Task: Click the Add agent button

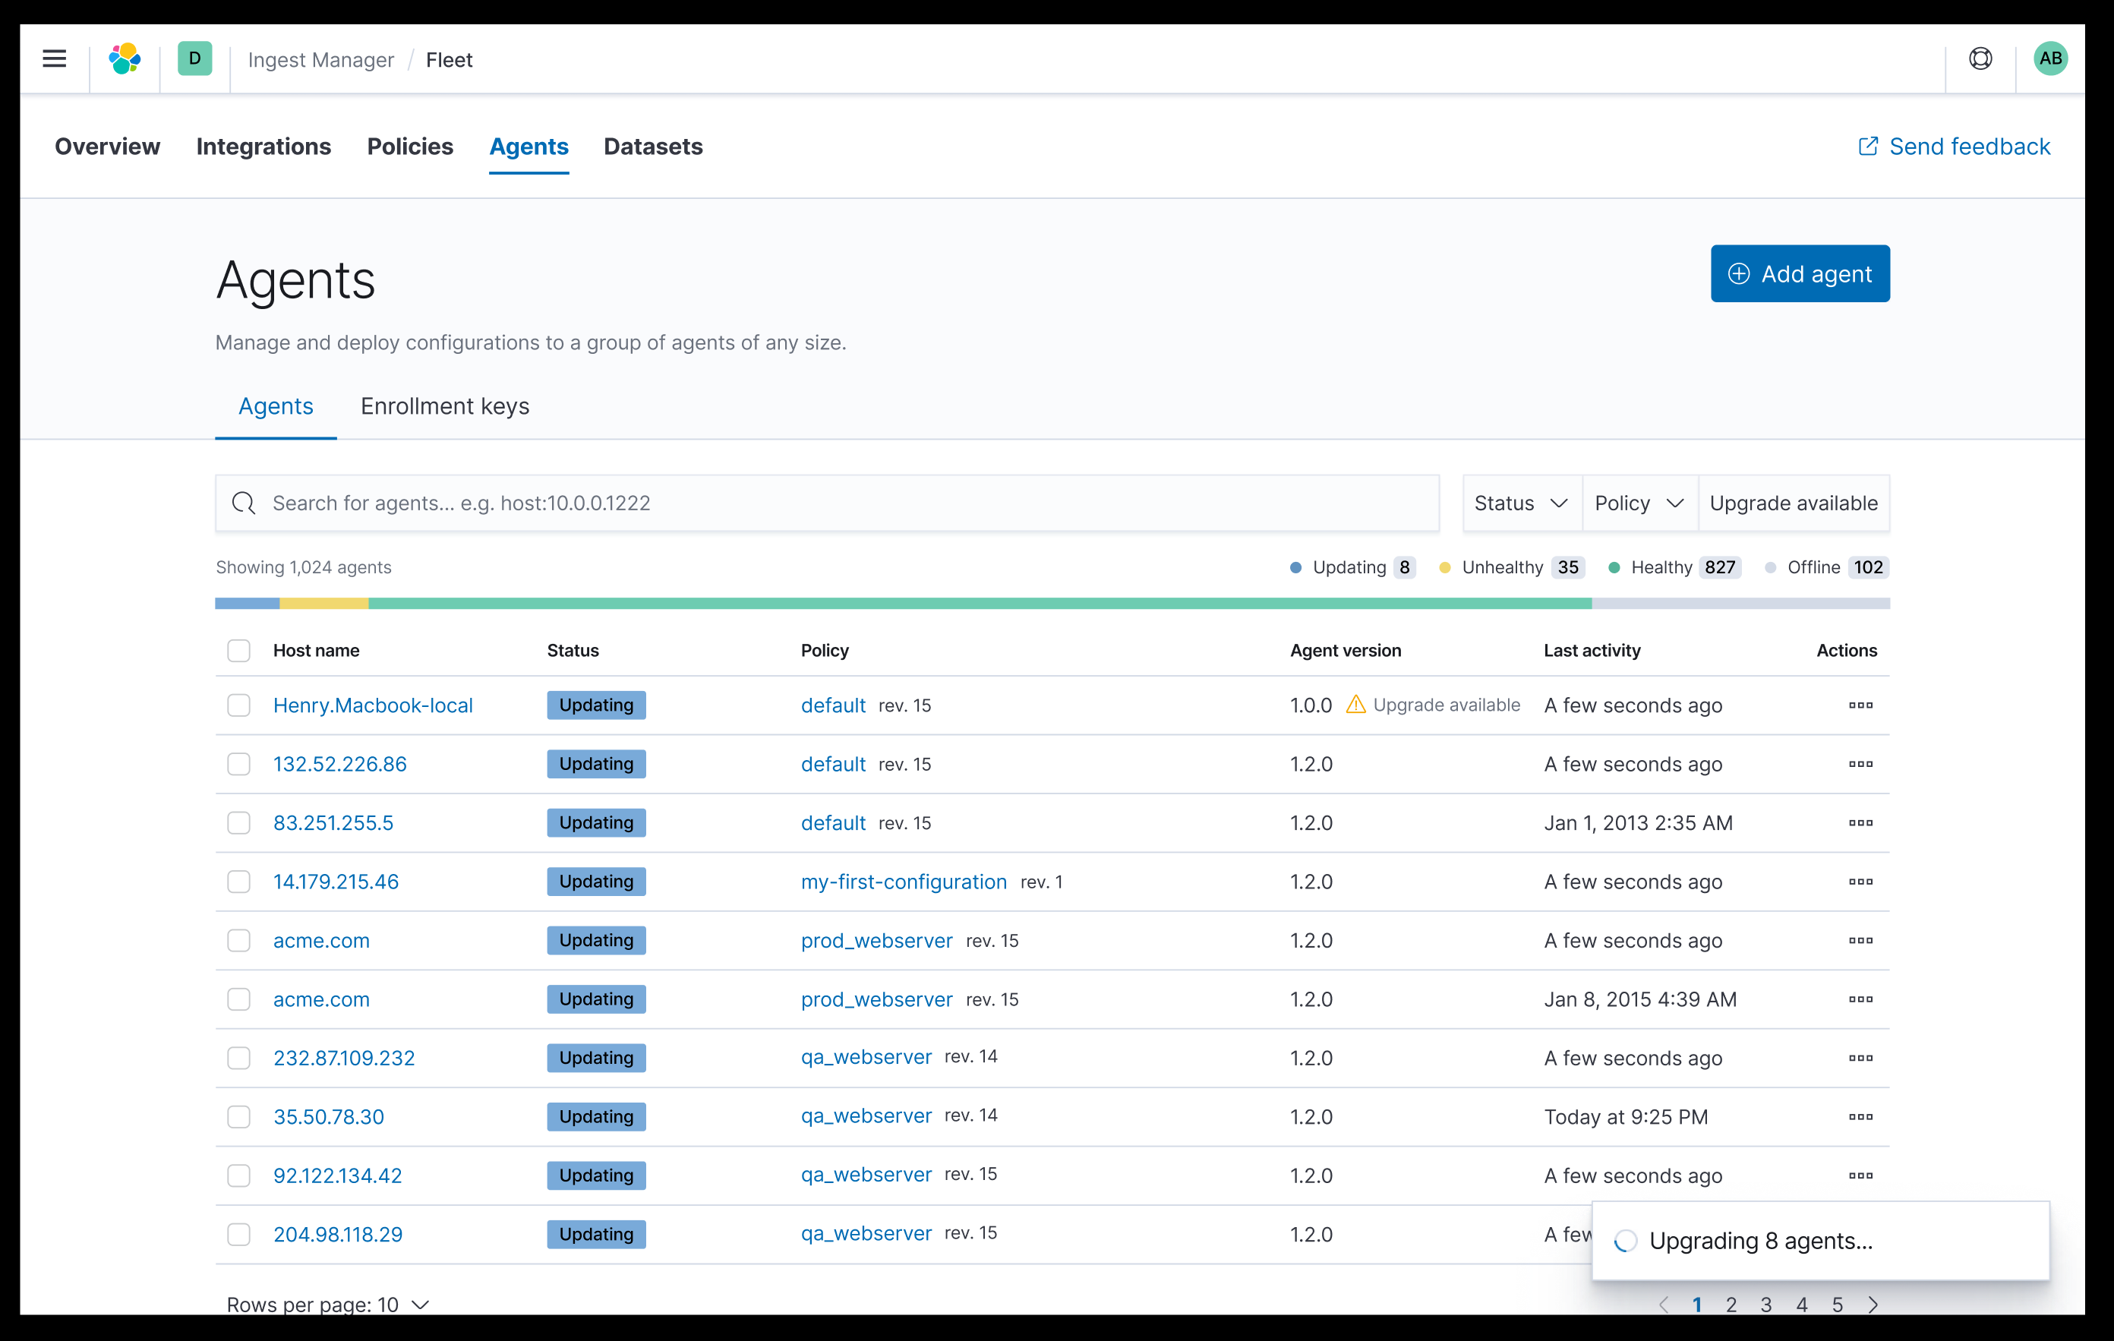Action: point(1800,273)
